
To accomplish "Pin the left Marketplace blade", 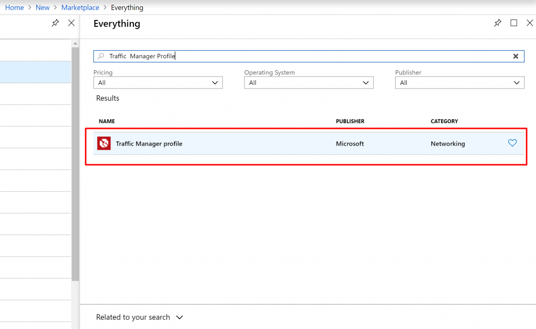I will (55, 23).
